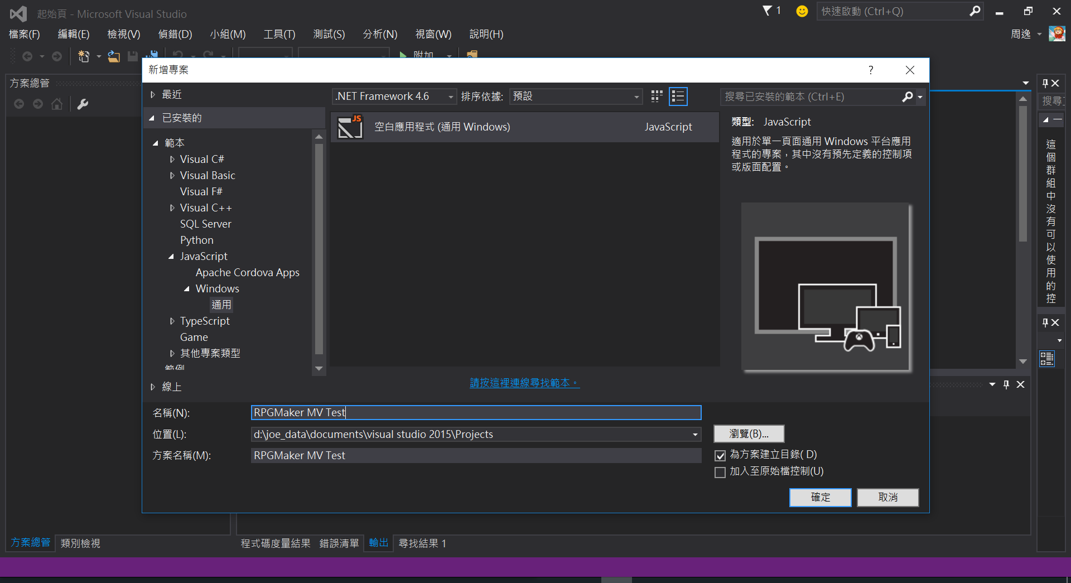Open the 工具(T) menu

click(279, 34)
